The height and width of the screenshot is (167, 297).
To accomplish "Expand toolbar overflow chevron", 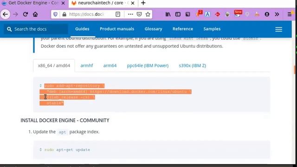I will pos(277,14).
